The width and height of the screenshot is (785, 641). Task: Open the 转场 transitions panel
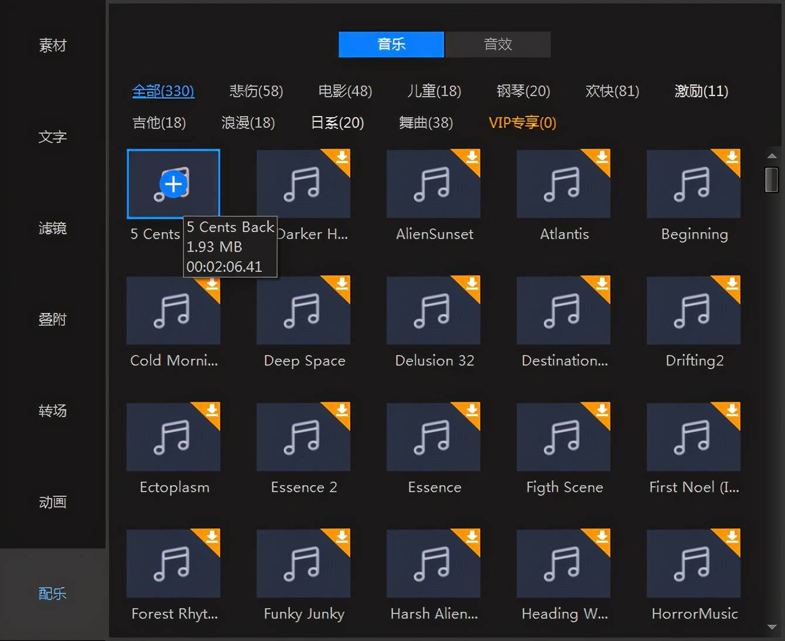point(52,411)
